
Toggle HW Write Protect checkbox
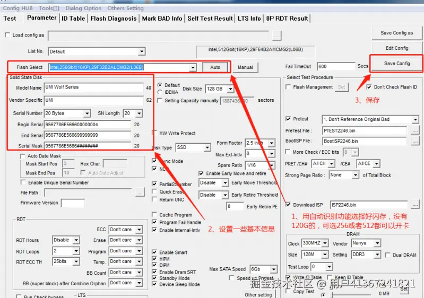tap(154, 133)
